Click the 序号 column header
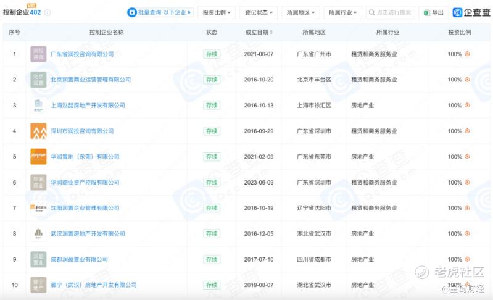The image size is (493, 300). coord(14,32)
